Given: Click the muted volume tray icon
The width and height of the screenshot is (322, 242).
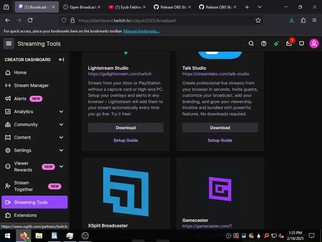Looking at the screenshot, I should pyautogui.click(x=281, y=236).
